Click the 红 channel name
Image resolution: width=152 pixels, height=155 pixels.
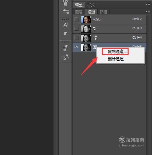click(x=95, y=29)
